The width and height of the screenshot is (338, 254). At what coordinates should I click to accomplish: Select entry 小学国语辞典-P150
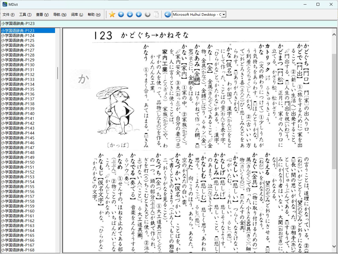(x=28, y=162)
